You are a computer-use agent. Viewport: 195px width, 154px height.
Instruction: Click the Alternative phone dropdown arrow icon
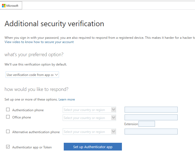(113, 132)
